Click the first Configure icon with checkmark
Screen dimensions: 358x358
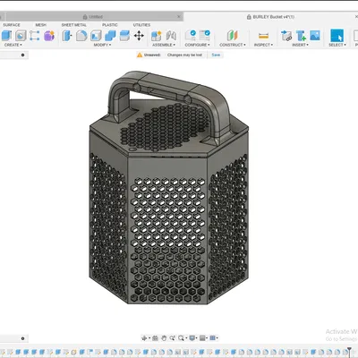[x=191, y=35]
